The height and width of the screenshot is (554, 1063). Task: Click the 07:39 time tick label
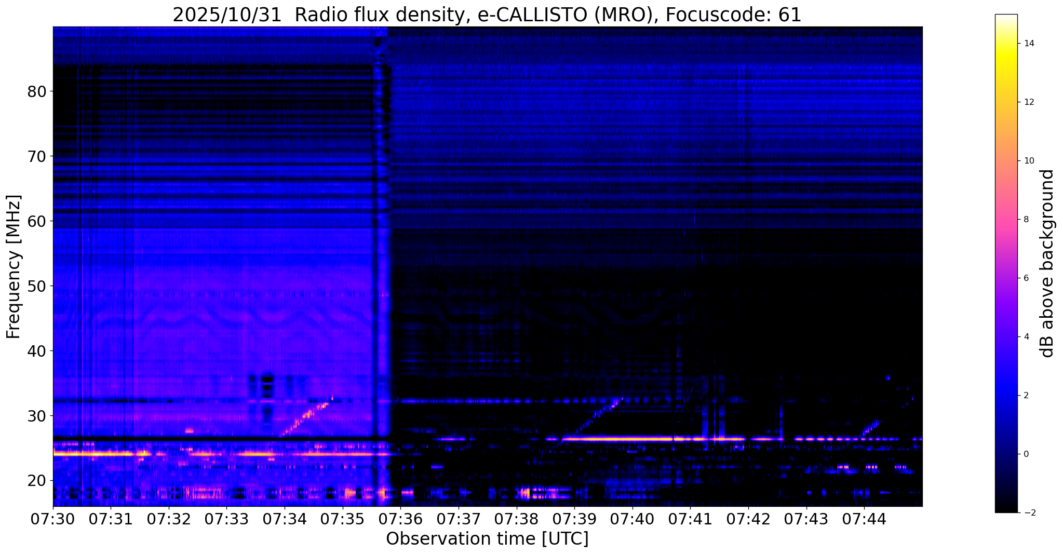click(575, 519)
